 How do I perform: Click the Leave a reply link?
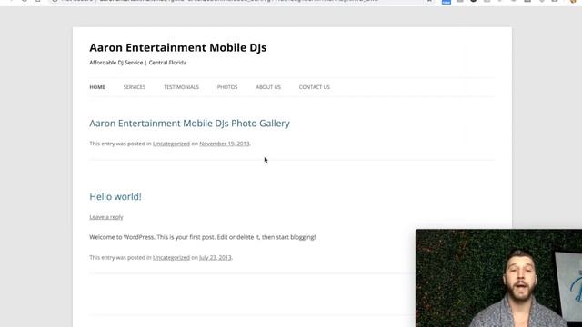pos(106,217)
